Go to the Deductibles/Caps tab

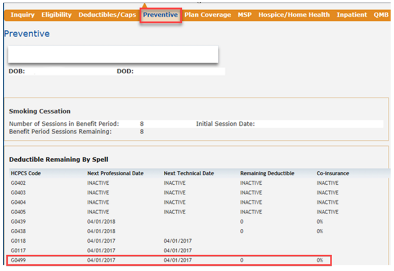(107, 15)
